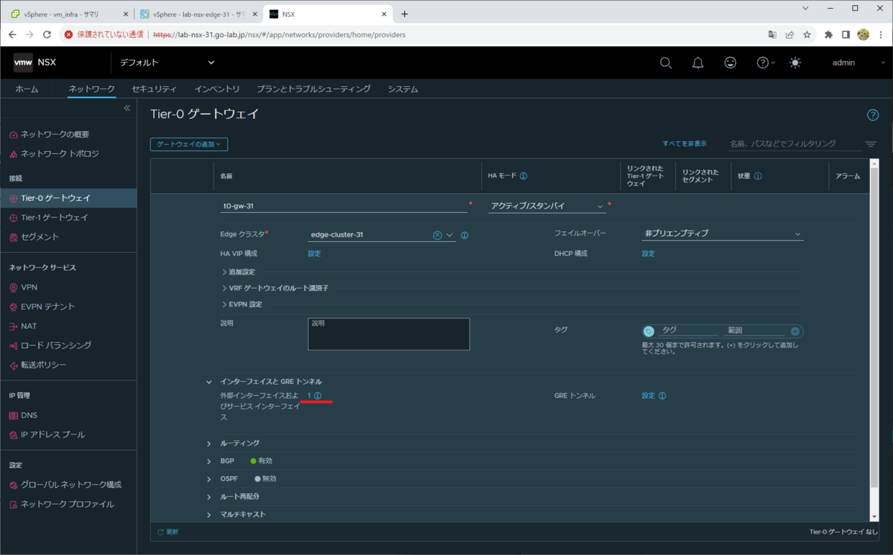The height and width of the screenshot is (555, 893).
Task: Open Chrome side panel icon
Action: [x=846, y=34]
